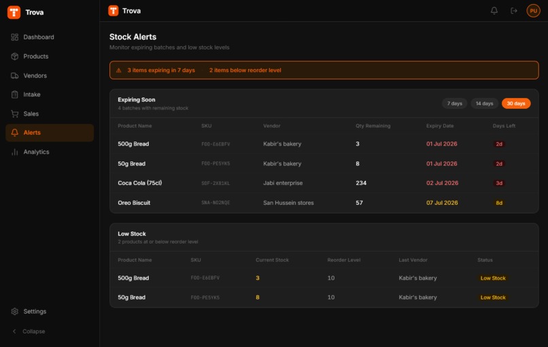Click '2 items below reorder level'
Viewport: 548px width, 347px height.
[x=245, y=70]
